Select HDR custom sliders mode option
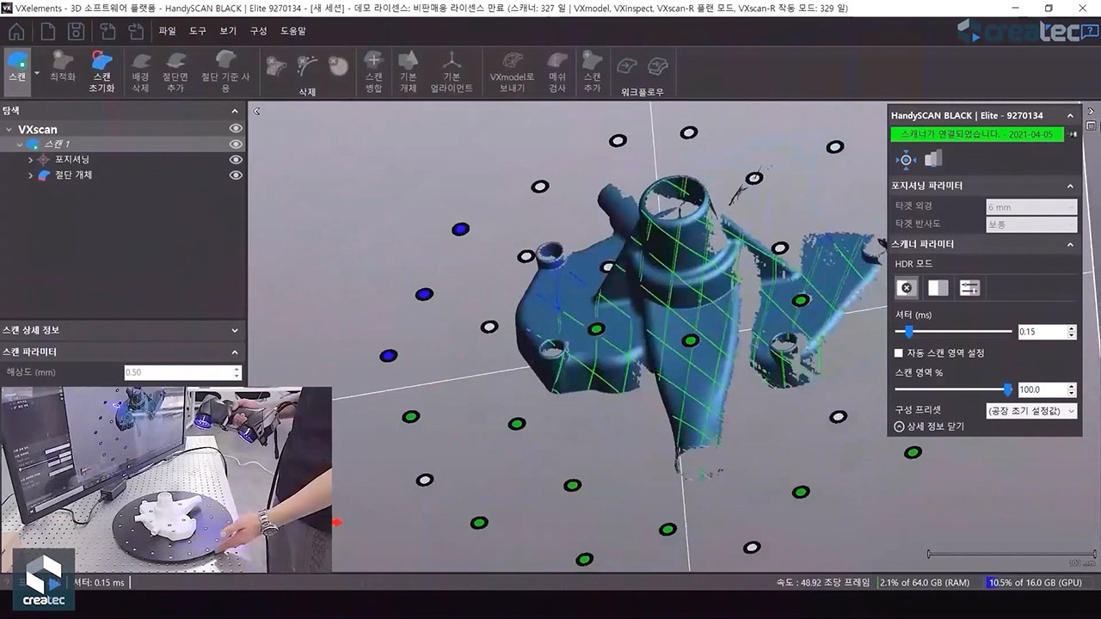Image resolution: width=1101 pixels, height=619 pixels. (x=969, y=288)
